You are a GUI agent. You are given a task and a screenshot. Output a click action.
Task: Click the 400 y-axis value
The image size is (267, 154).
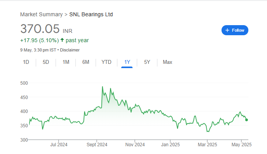pos(24,111)
